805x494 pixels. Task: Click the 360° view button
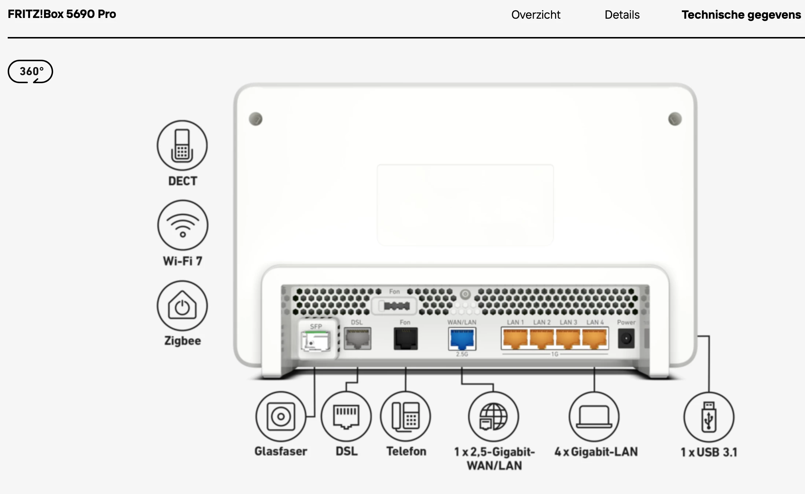click(30, 71)
